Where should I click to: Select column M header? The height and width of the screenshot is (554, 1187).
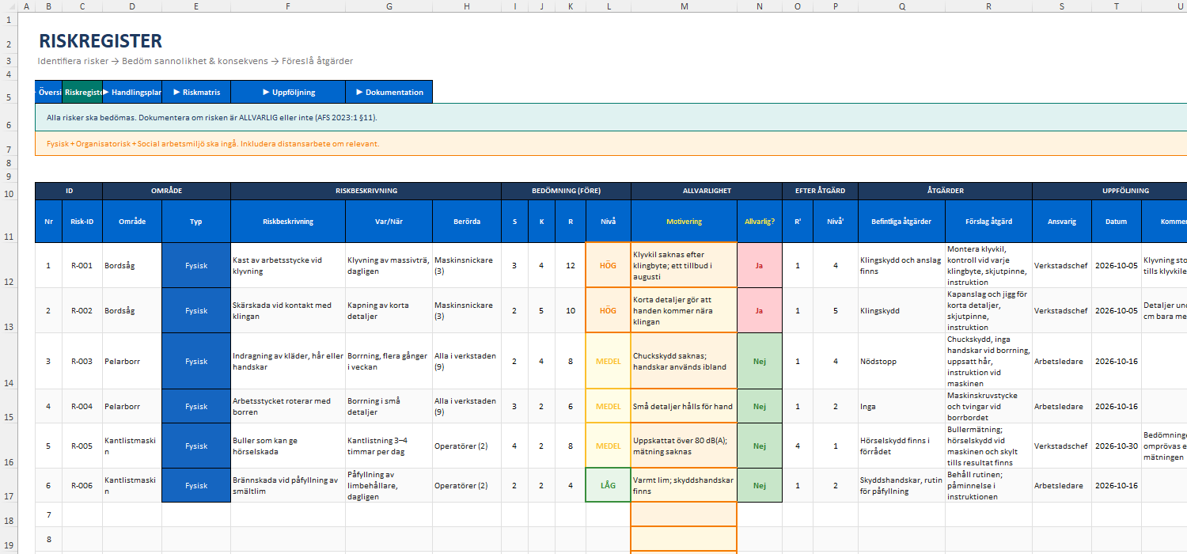coord(685,6)
